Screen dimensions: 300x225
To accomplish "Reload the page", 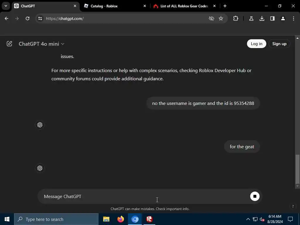I will [28, 18].
